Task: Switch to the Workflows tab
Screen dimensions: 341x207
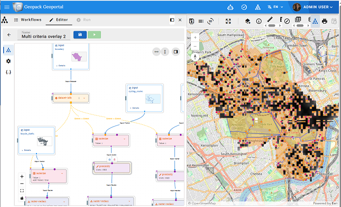Action: coord(27,20)
